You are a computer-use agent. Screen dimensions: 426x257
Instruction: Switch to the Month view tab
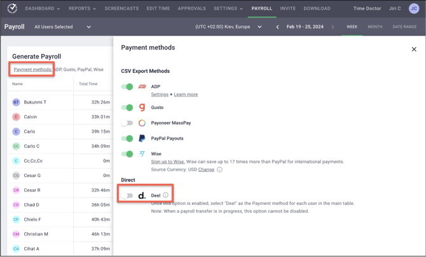[374, 27]
